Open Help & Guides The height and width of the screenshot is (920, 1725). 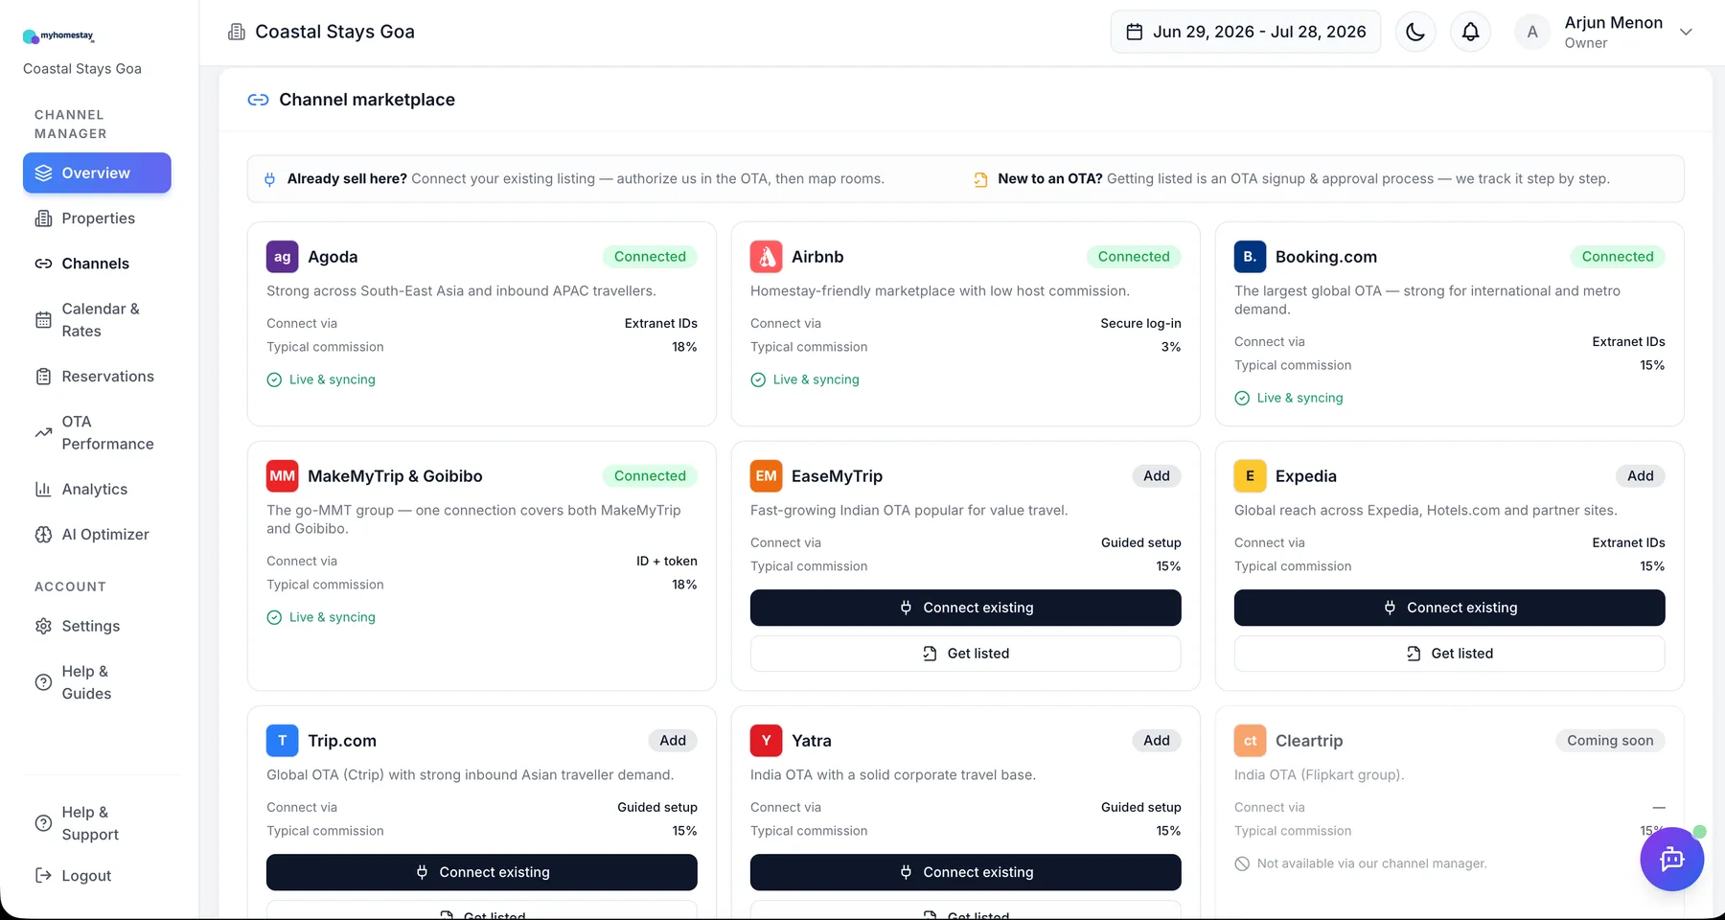tap(97, 682)
